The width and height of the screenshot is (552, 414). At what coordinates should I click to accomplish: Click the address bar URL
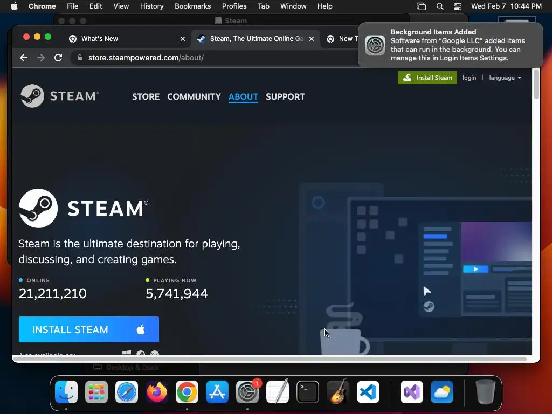pos(146,58)
